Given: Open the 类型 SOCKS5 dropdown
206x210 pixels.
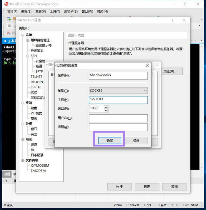Looking at the screenshot, I should click(118, 91).
